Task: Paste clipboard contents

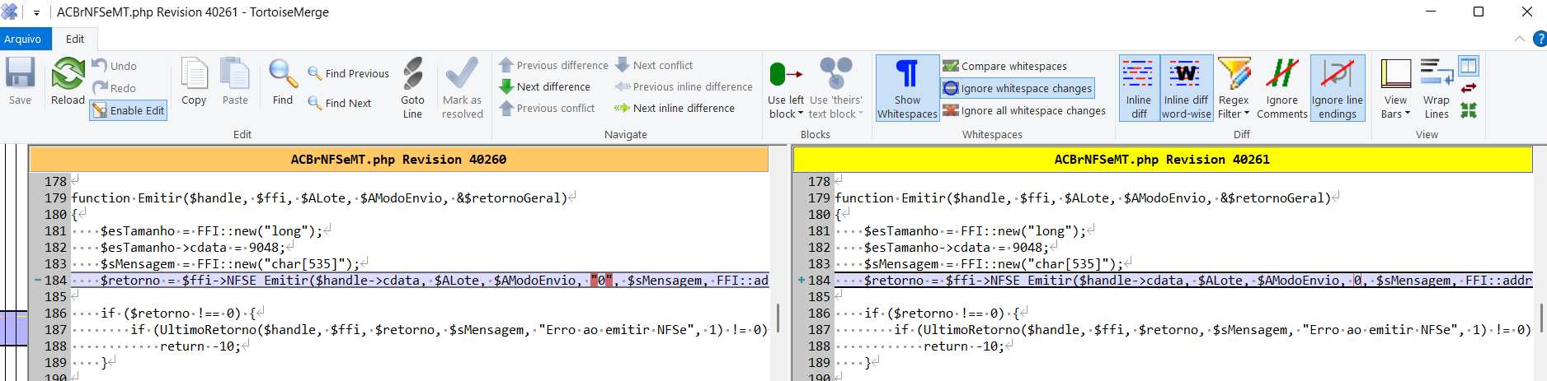Action: [x=235, y=82]
